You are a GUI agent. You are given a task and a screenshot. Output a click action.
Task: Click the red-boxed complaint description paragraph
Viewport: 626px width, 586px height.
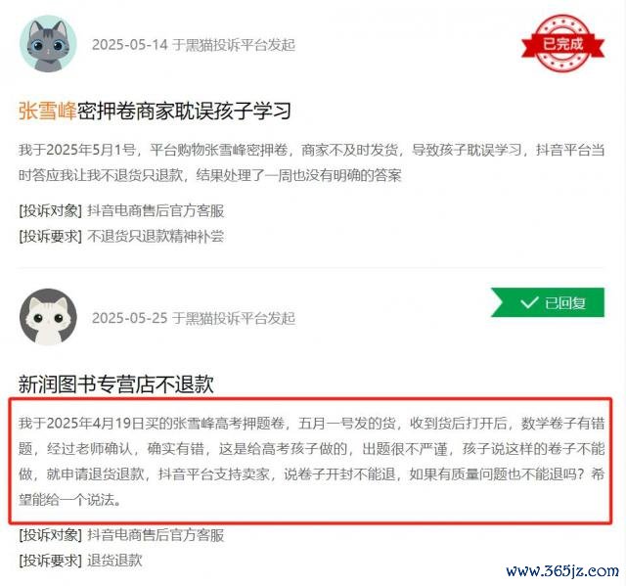(x=311, y=461)
